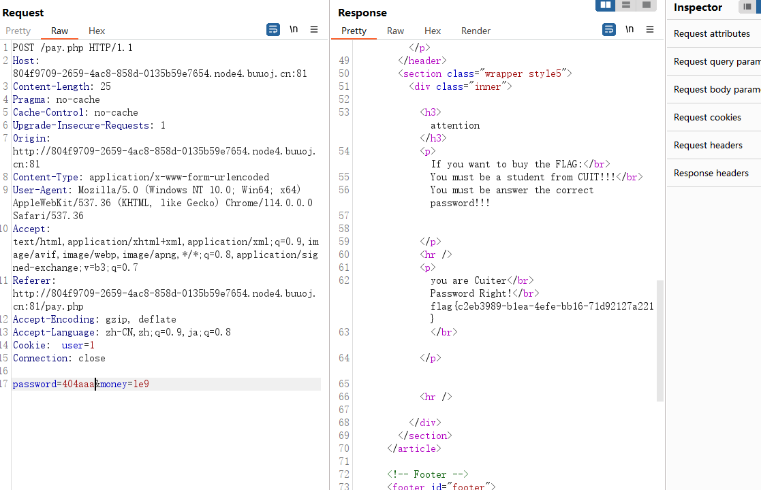Screen dimensions: 761x490
Task: Click the Inspector panel layout icon
Action: [747, 6]
